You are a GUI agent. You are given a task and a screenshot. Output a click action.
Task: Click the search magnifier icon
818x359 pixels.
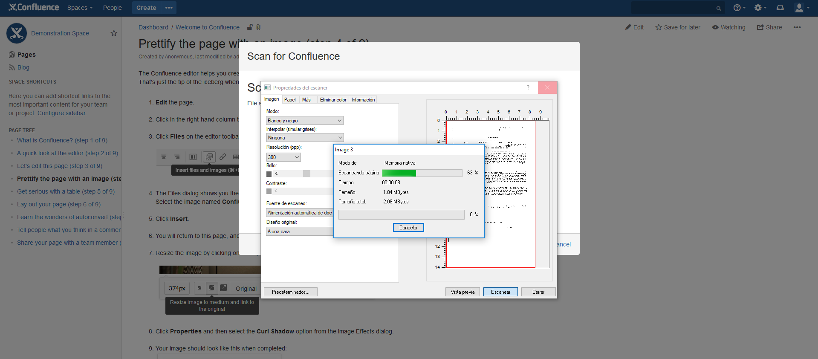pos(719,8)
